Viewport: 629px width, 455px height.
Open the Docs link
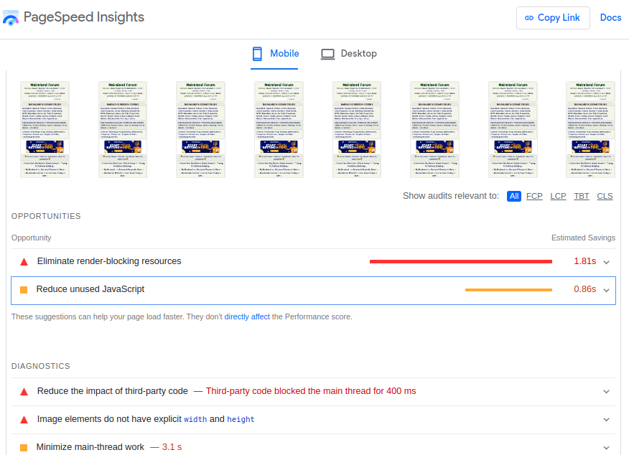click(610, 18)
